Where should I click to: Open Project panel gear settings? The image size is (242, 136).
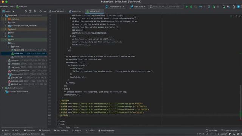pos(40,11)
